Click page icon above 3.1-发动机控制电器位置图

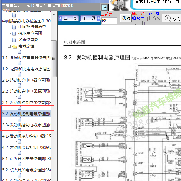20,97
